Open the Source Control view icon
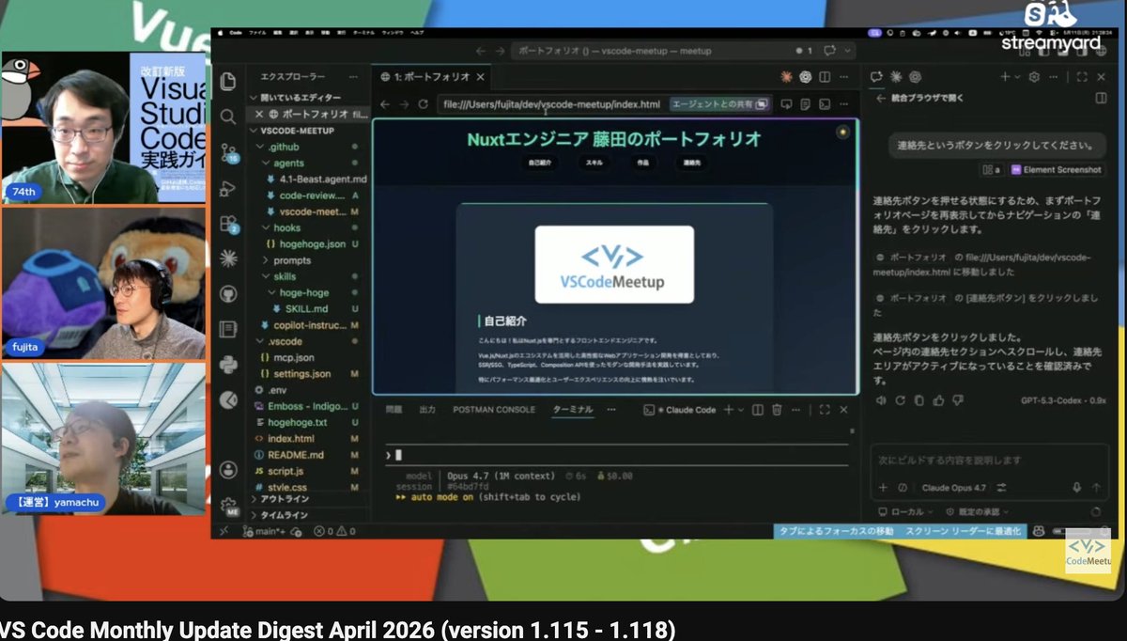 (x=227, y=152)
